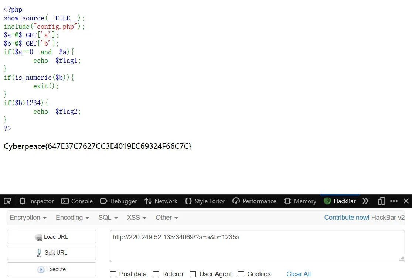412x280 pixels.
Task: Expand the Encryption dropdown
Action: [28, 218]
